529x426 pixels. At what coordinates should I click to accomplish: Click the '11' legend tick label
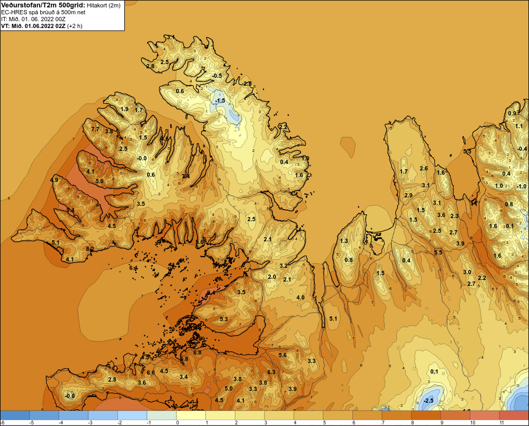click(501, 423)
